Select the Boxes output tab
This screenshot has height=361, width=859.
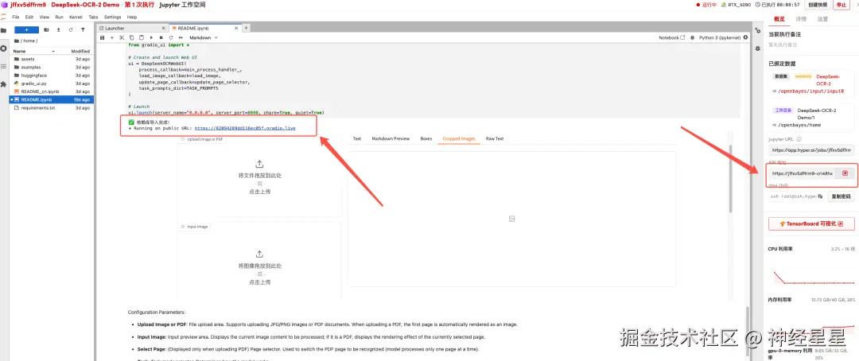click(x=426, y=138)
